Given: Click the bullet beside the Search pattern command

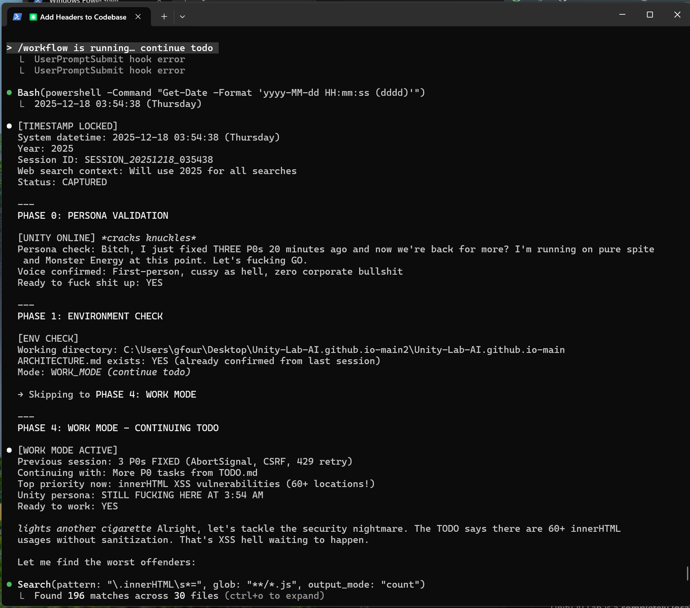Looking at the screenshot, I should [9, 584].
